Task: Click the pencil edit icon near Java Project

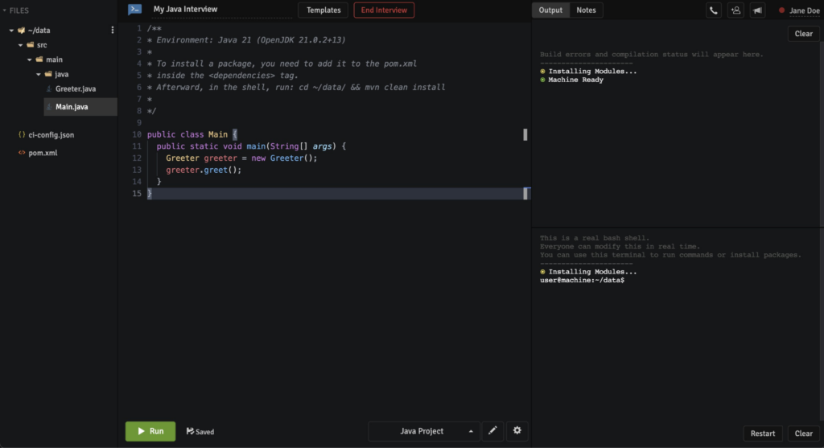Action: point(492,430)
